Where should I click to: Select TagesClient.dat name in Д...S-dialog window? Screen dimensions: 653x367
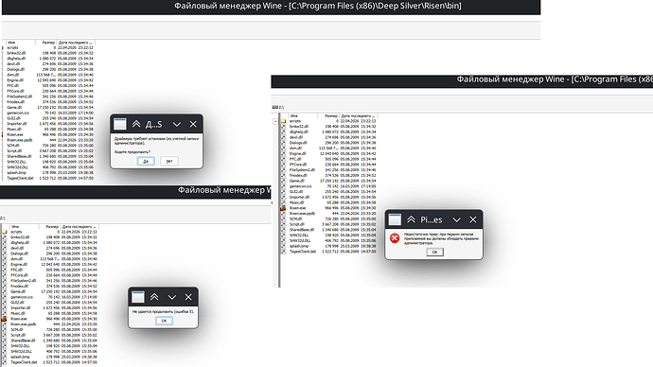coord(20,178)
